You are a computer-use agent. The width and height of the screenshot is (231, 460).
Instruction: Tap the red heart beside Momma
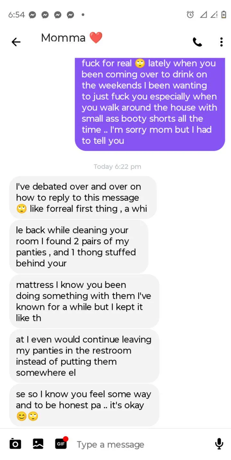(96, 38)
